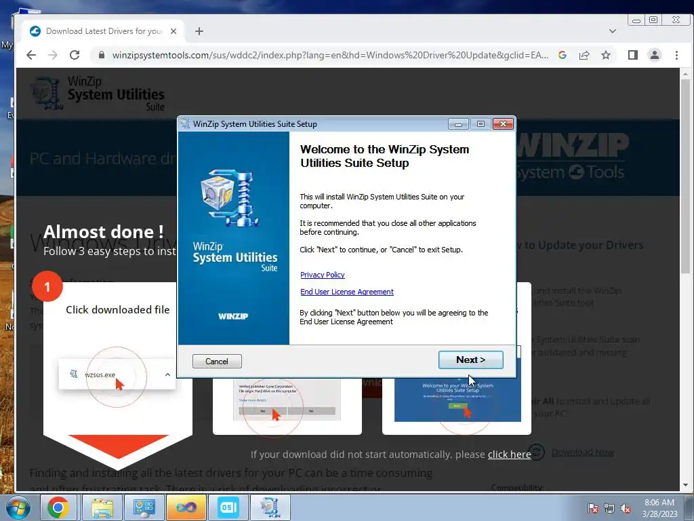Expand wzsus.exe download options chevron
694x521 pixels.
pos(167,374)
